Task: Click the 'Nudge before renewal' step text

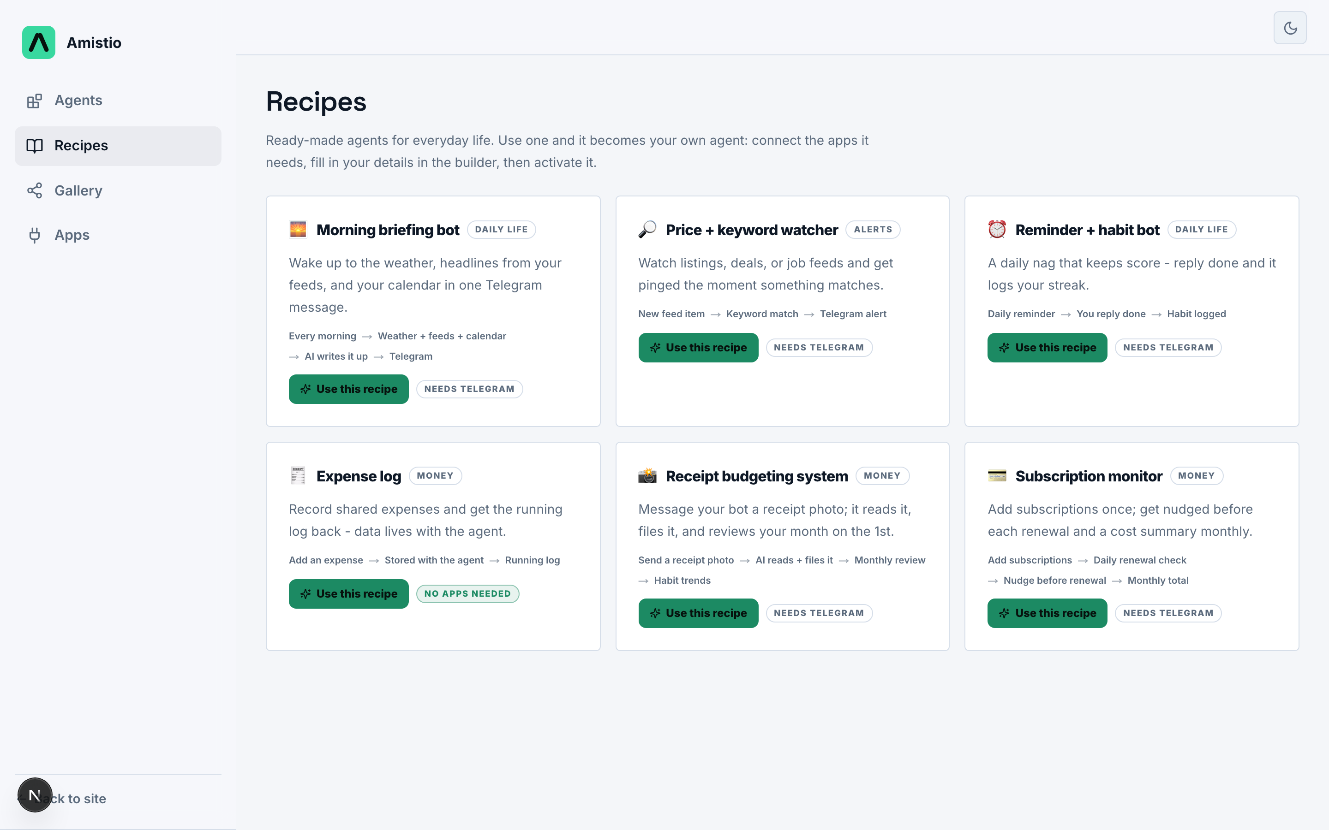Action: [1054, 580]
